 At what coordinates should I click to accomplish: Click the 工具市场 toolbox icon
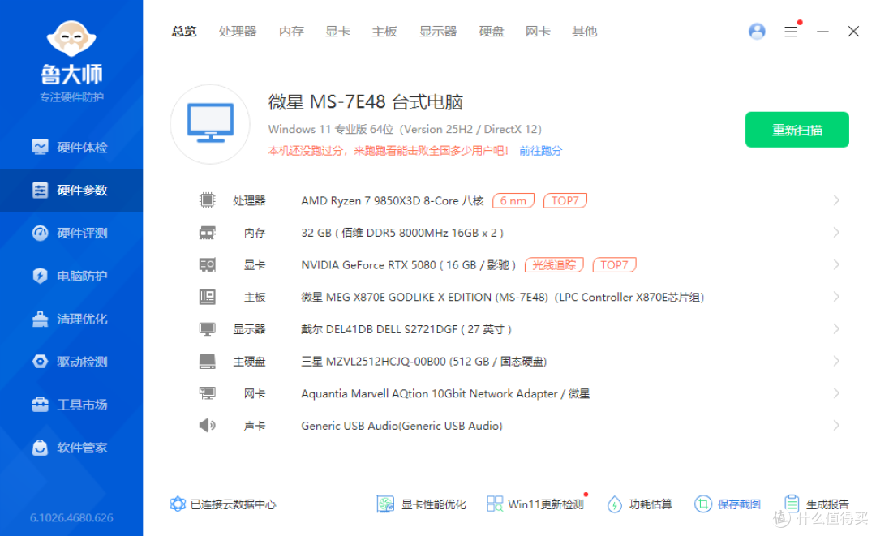[41, 405]
